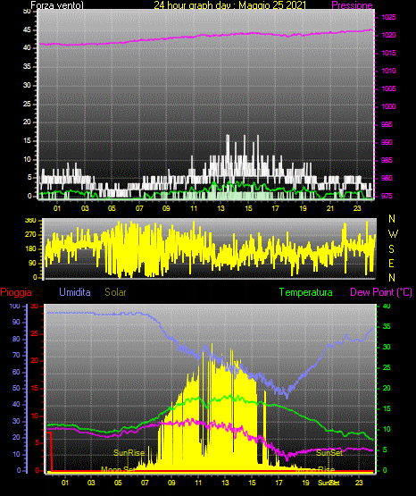The width and height of the screenshot is (416, 496).
Task: Click the 'Dew Point (°C)' legend label
Action: pyautogui.click(x=381, y=292)
